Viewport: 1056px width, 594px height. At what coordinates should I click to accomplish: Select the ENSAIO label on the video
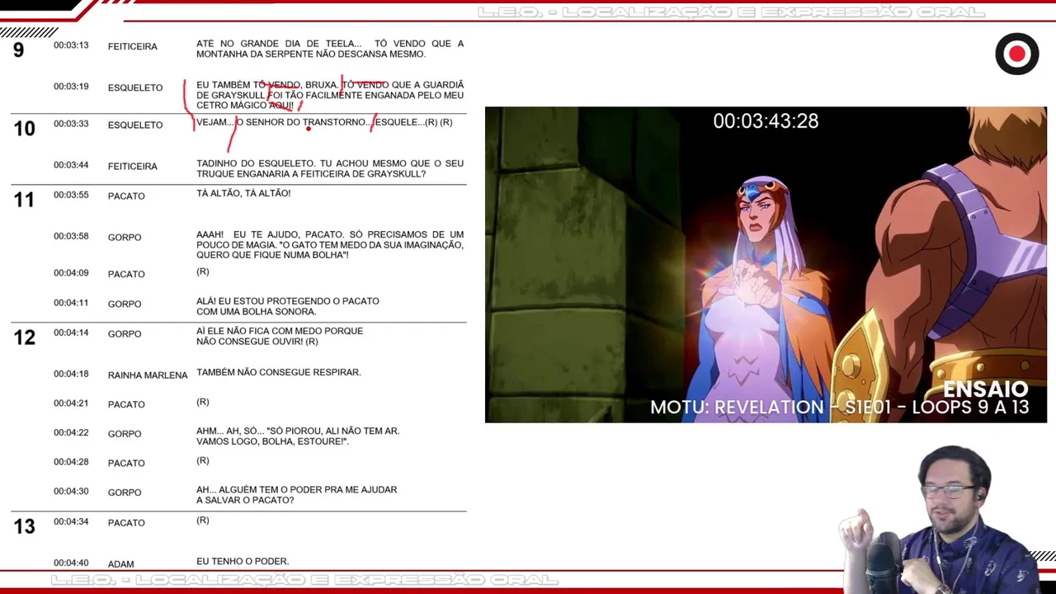point(985,389)
